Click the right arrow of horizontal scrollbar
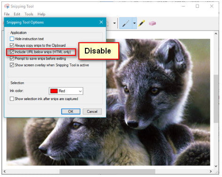This screenshot has width=222, height=177. pyautogui.click(x=211, y=171)
